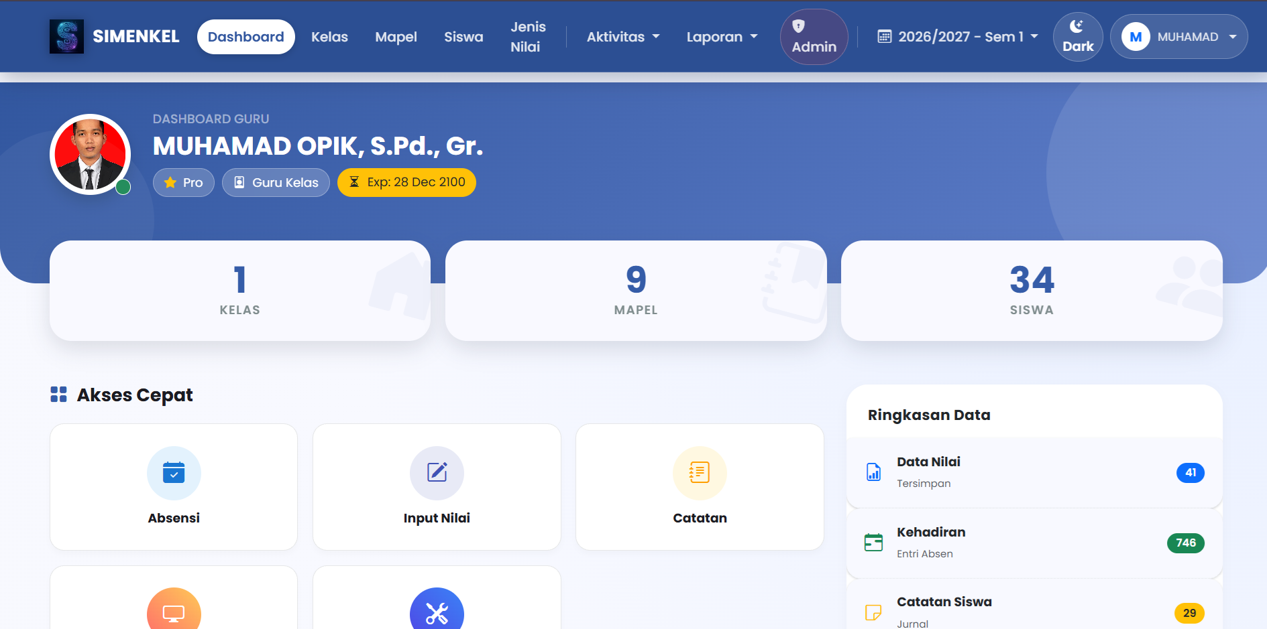The image size is (1267, 629).
Task: Click the MUHAMAD OPIK, S.Pd., Gr. name heading
Action: (x=318, y=146)
